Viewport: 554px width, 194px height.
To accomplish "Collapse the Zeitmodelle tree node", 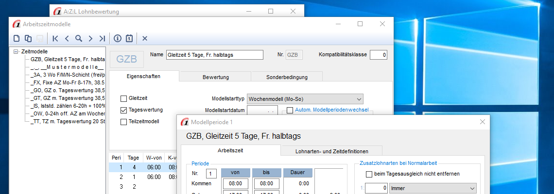I will pyautogui.click(x=16, y=51).
